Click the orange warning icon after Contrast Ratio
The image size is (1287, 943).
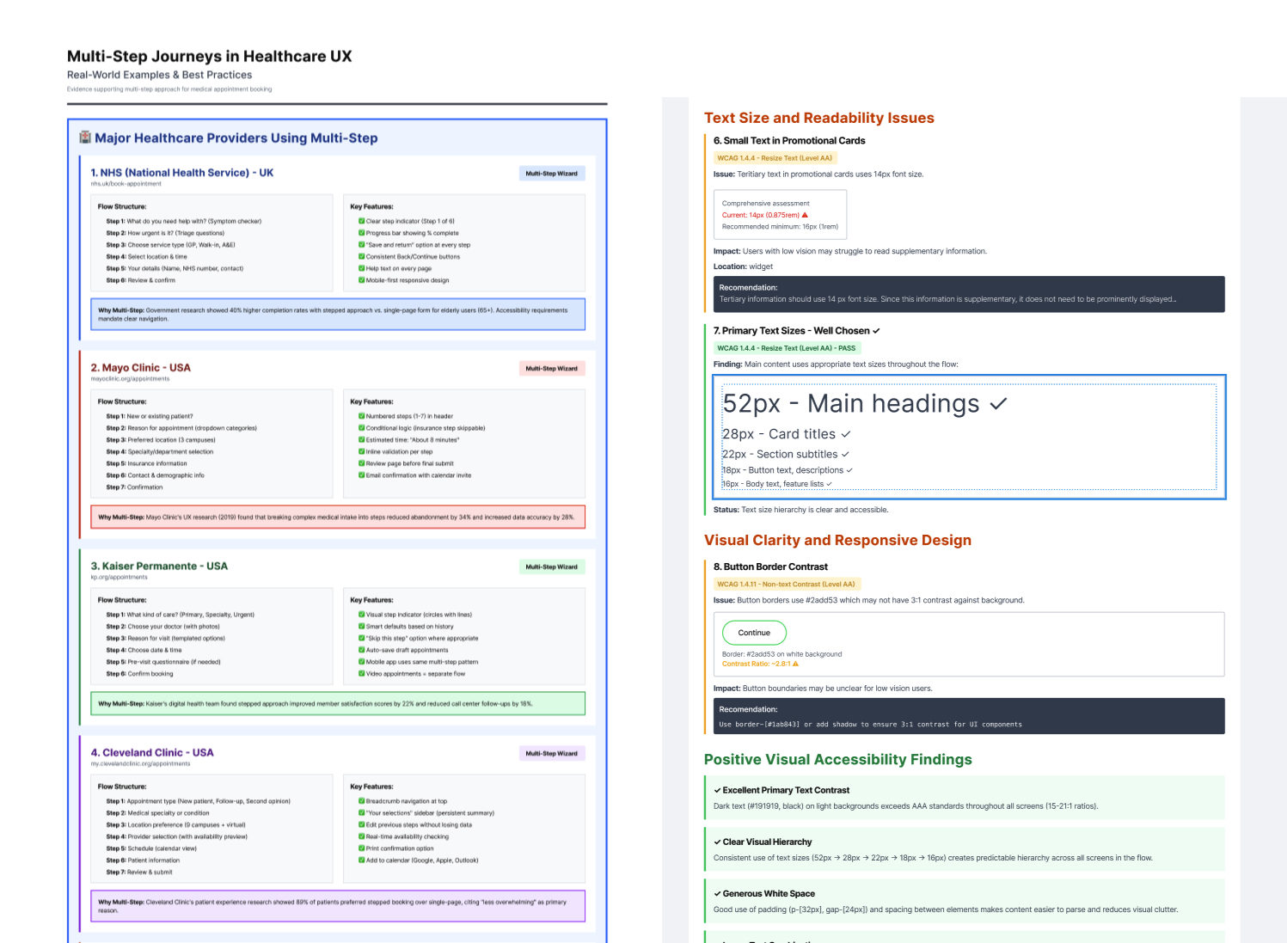[x=796, y=664]
